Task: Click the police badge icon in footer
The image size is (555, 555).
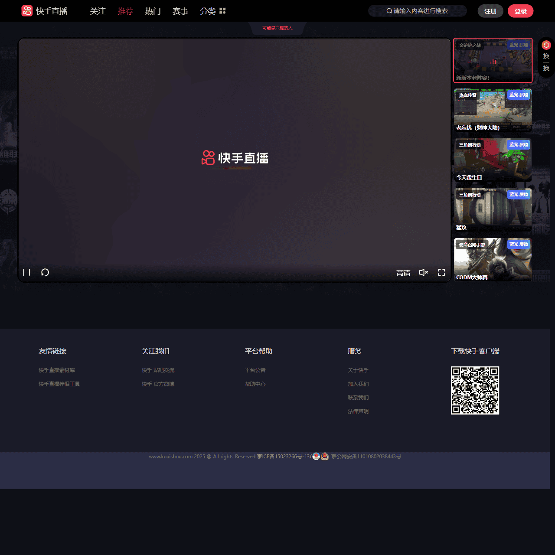Action: [x=325, y=457]
